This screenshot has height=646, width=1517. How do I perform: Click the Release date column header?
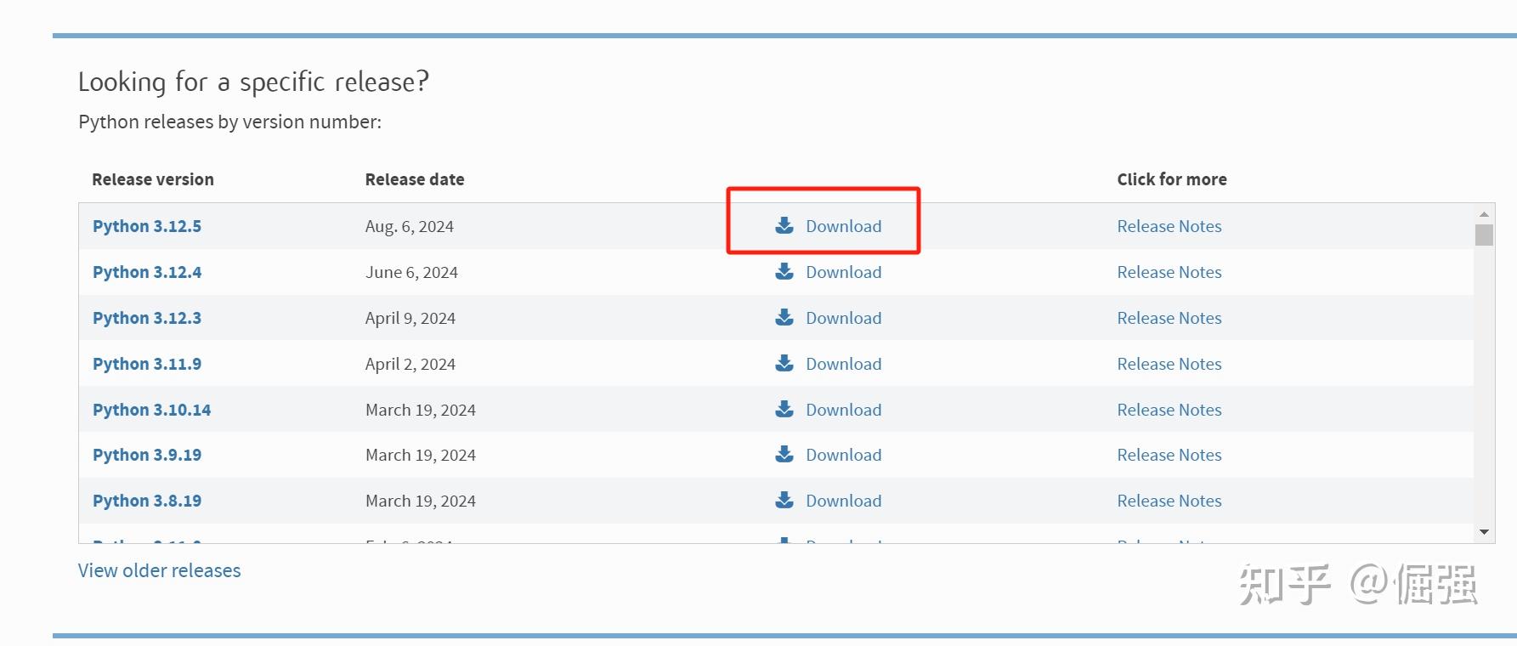pos(415,179)
